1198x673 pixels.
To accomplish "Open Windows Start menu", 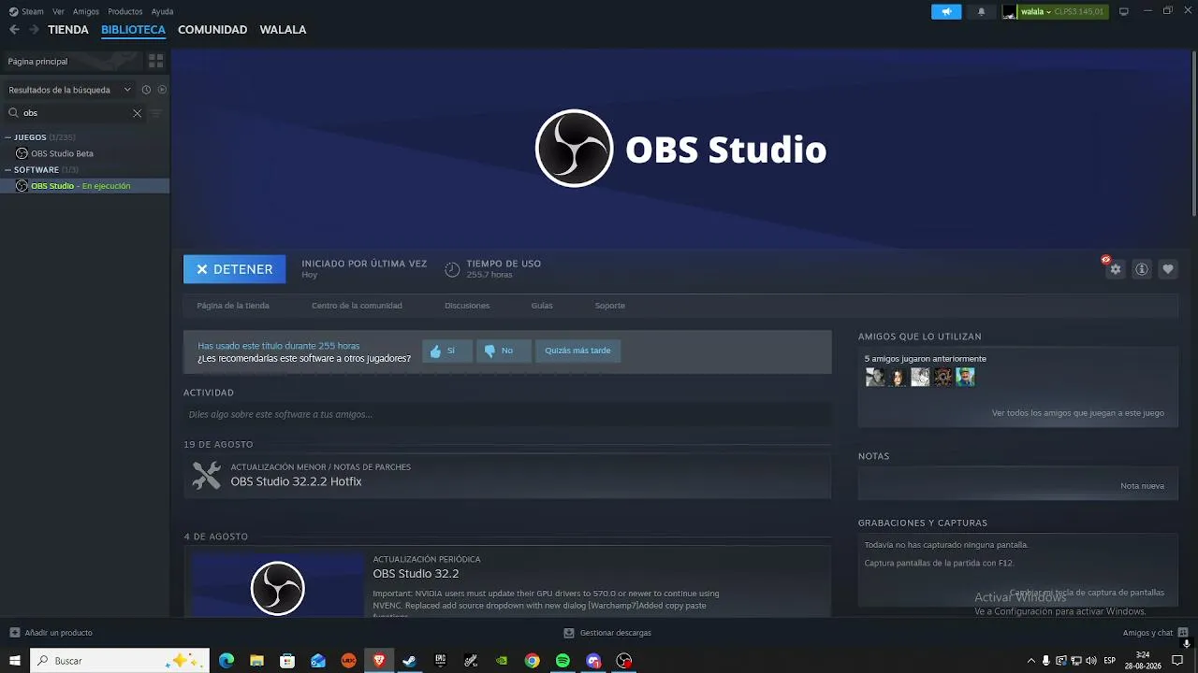I will 15,661.
